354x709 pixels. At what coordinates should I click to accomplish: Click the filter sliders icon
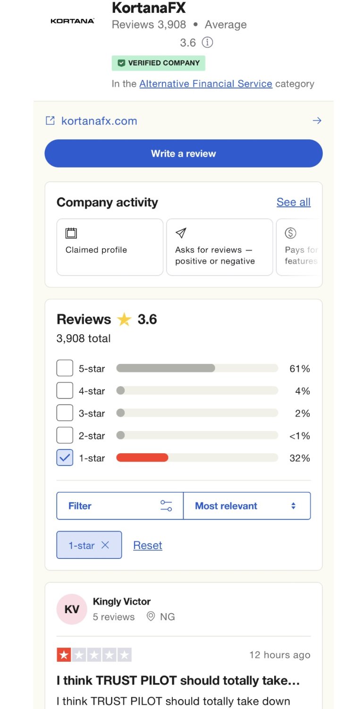[x=166, y=506]
